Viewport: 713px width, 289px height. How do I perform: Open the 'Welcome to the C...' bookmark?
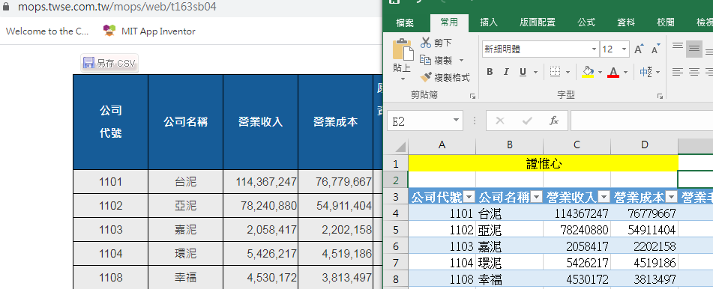coord(48,31)
